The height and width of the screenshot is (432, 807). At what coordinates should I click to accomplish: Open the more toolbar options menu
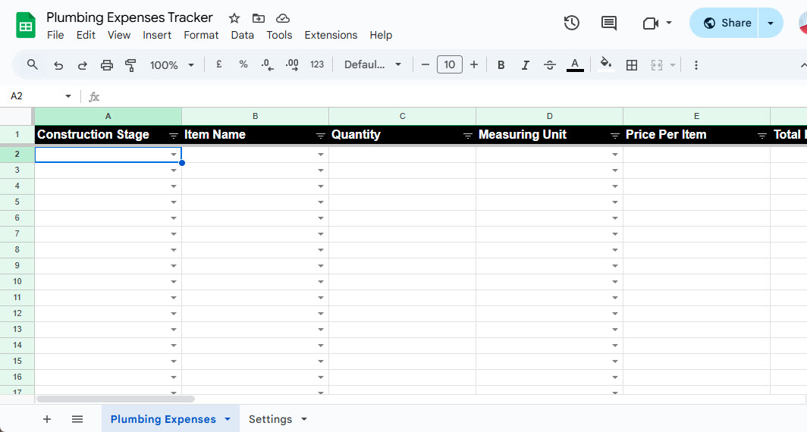point(696,65)
